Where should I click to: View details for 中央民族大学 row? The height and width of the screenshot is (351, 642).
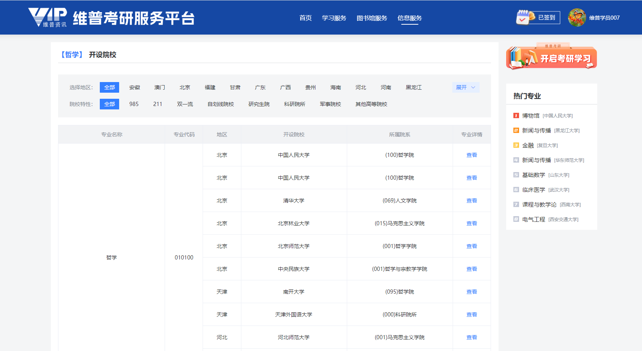472,269
